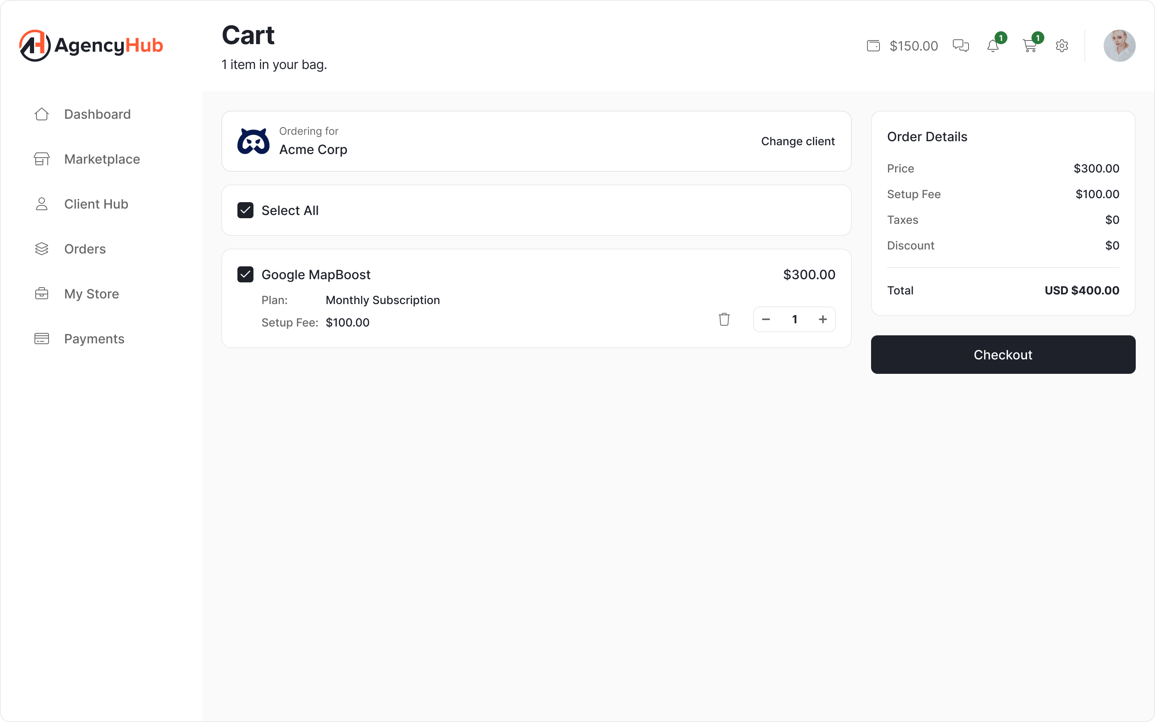Go to Dashboard in sidebar
Screen dimensions: 1155x722
pyautogui.click(x=97, y=114)
